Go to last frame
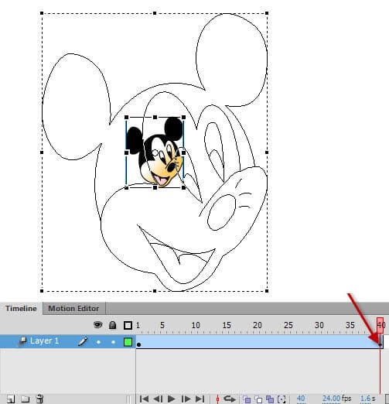389x404 pixels. pos(200,399)
